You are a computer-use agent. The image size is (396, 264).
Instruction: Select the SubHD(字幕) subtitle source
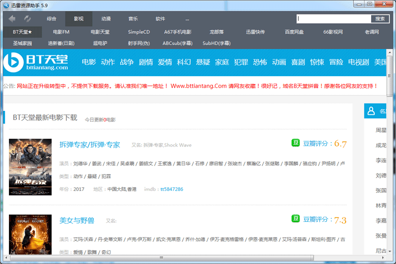pos(215,43)
